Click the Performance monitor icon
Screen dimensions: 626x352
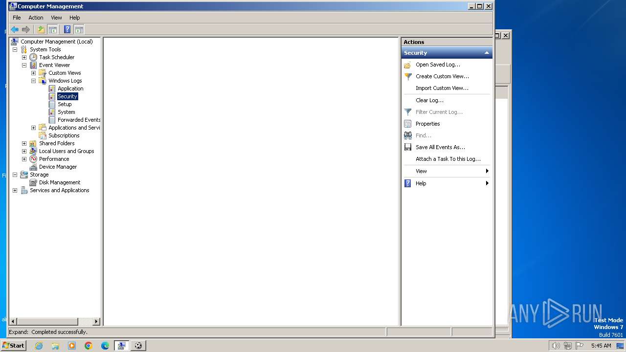[x=33, y=159]
